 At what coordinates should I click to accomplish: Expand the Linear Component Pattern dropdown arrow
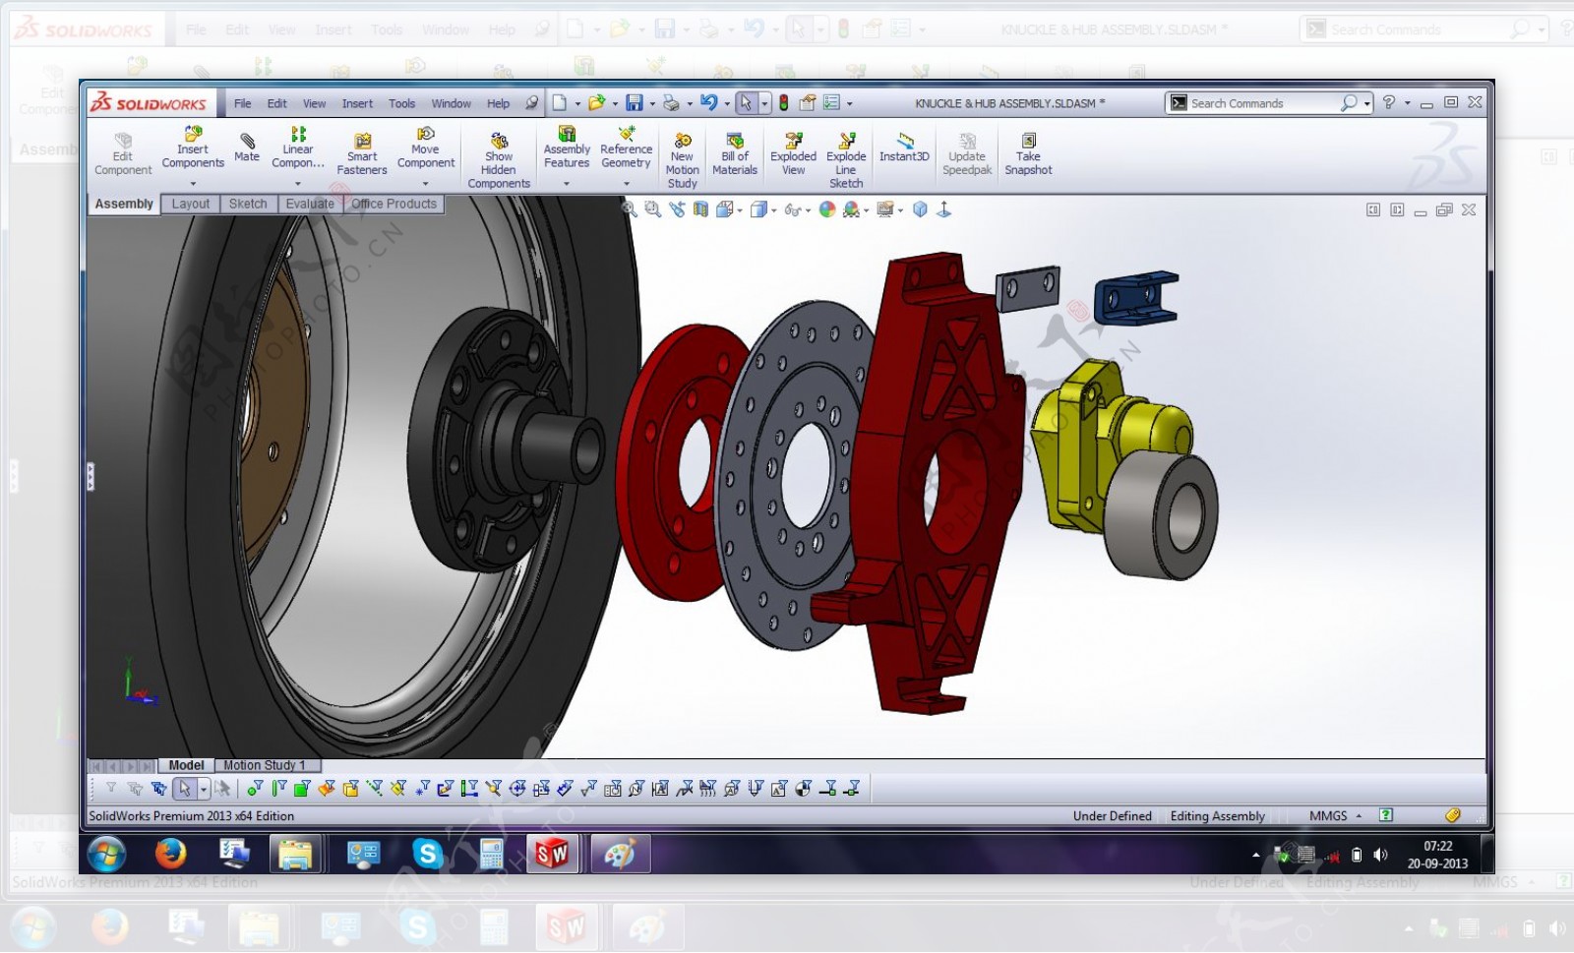point(298,183)
